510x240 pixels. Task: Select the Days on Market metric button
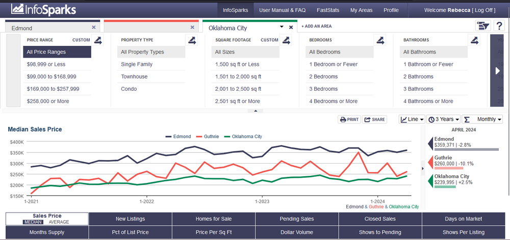[464, 219]
